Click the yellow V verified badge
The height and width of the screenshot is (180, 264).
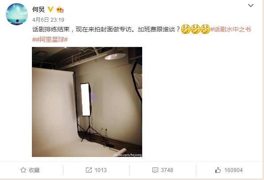pos(50,9)
